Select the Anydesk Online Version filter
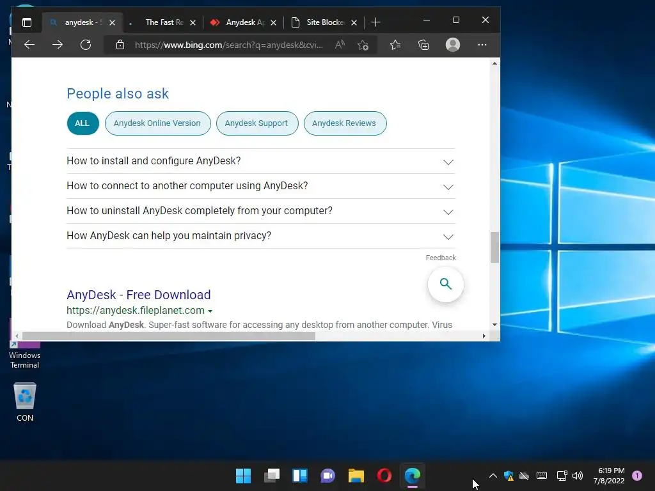 157,123
